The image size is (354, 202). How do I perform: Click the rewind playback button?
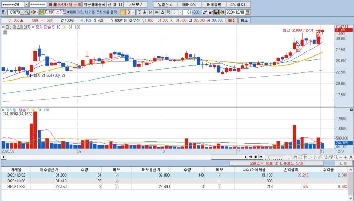tap(251, 157)
